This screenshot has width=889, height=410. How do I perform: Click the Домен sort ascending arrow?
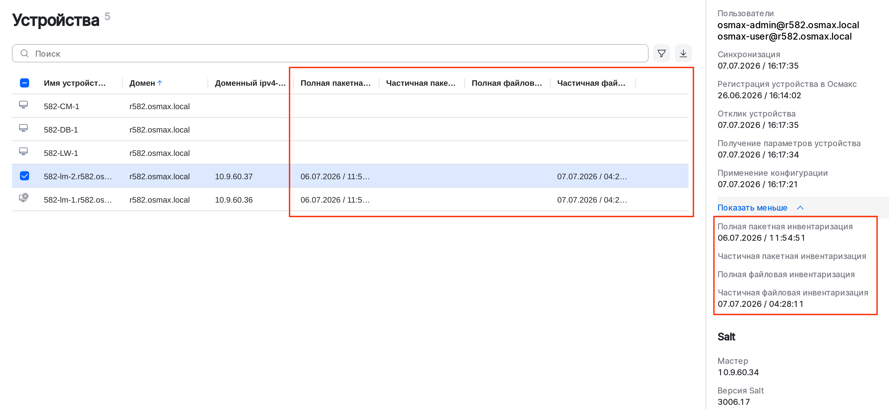[160, 83]
